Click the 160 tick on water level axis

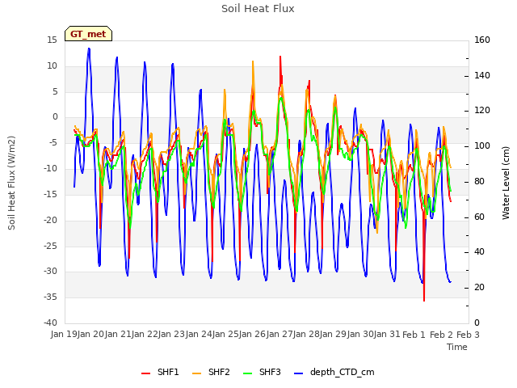point(482,40)
